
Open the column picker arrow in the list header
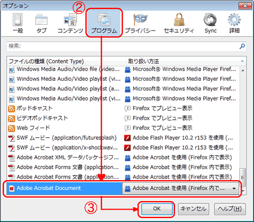242,62
